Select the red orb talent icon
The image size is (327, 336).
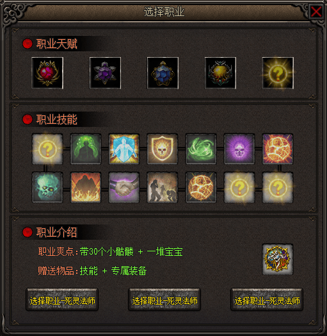47,73
